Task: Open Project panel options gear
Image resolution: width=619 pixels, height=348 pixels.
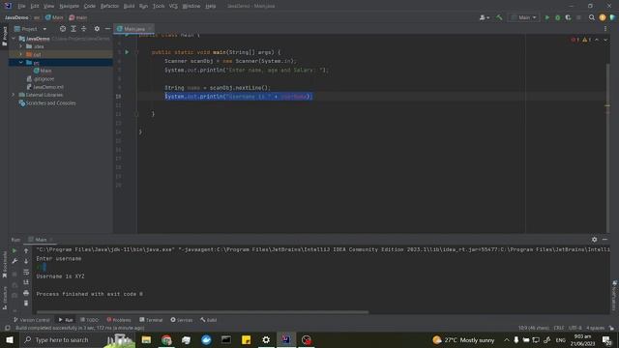Action: (x=97, y=29)
